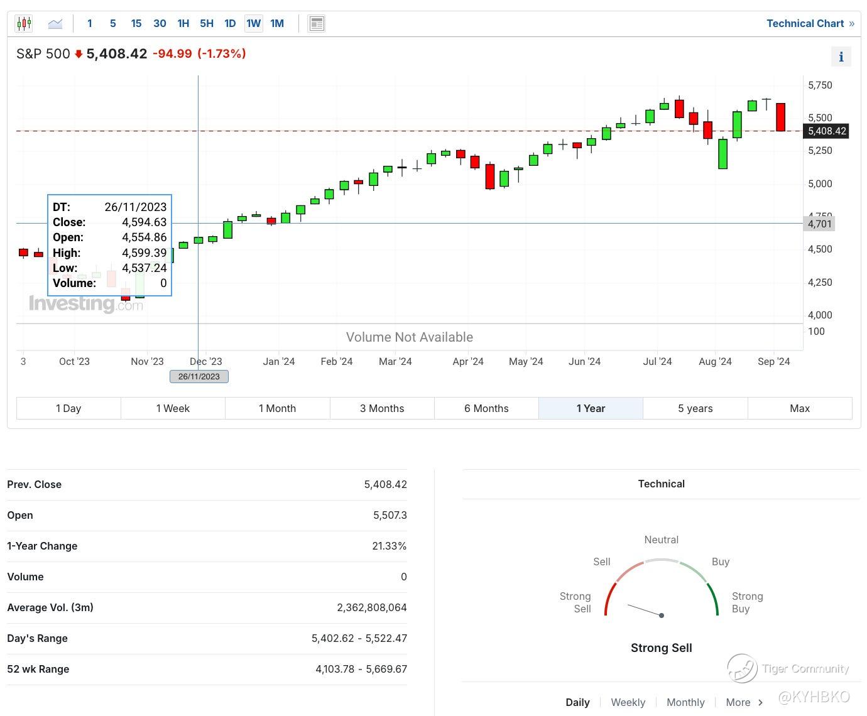
Task: Toggle the 1D interval button
Action: point(230,24)
